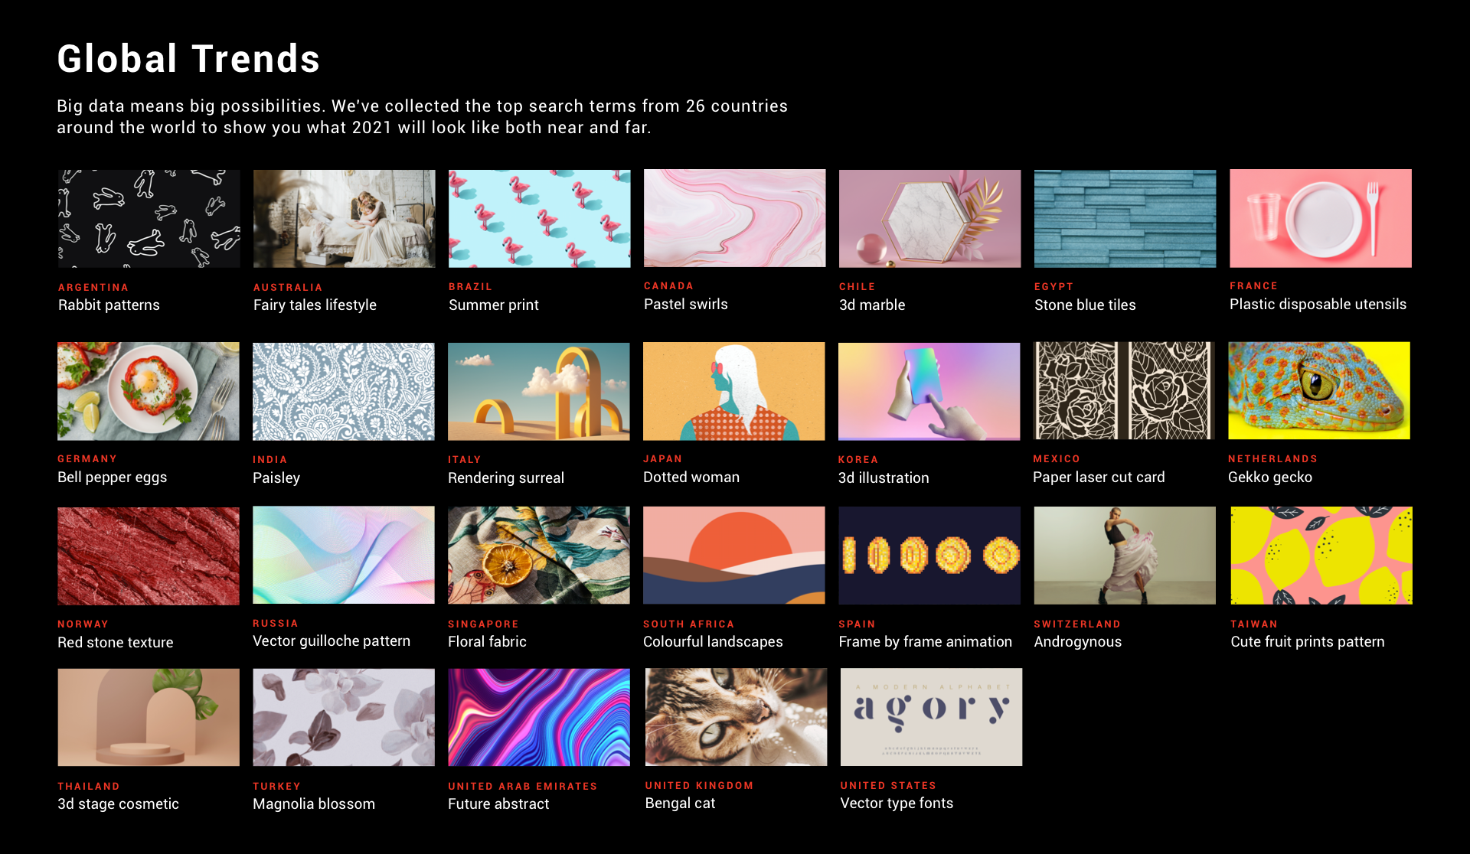Open the Canada Pastel swirls preview
1470x854 pixels.
coord(734,217)
